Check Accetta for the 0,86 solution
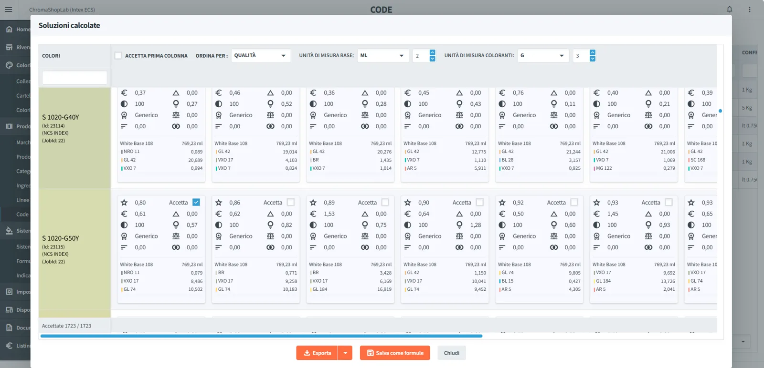The image size is (764, 368). click(290, 202)
